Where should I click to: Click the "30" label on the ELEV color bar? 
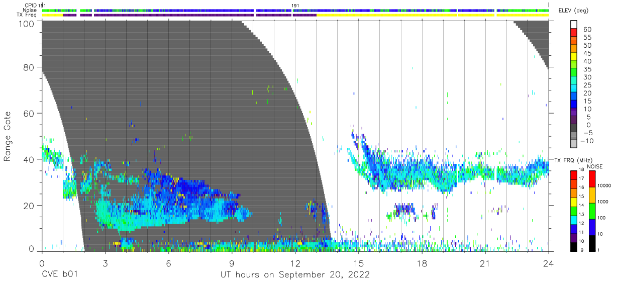(587, 77)
